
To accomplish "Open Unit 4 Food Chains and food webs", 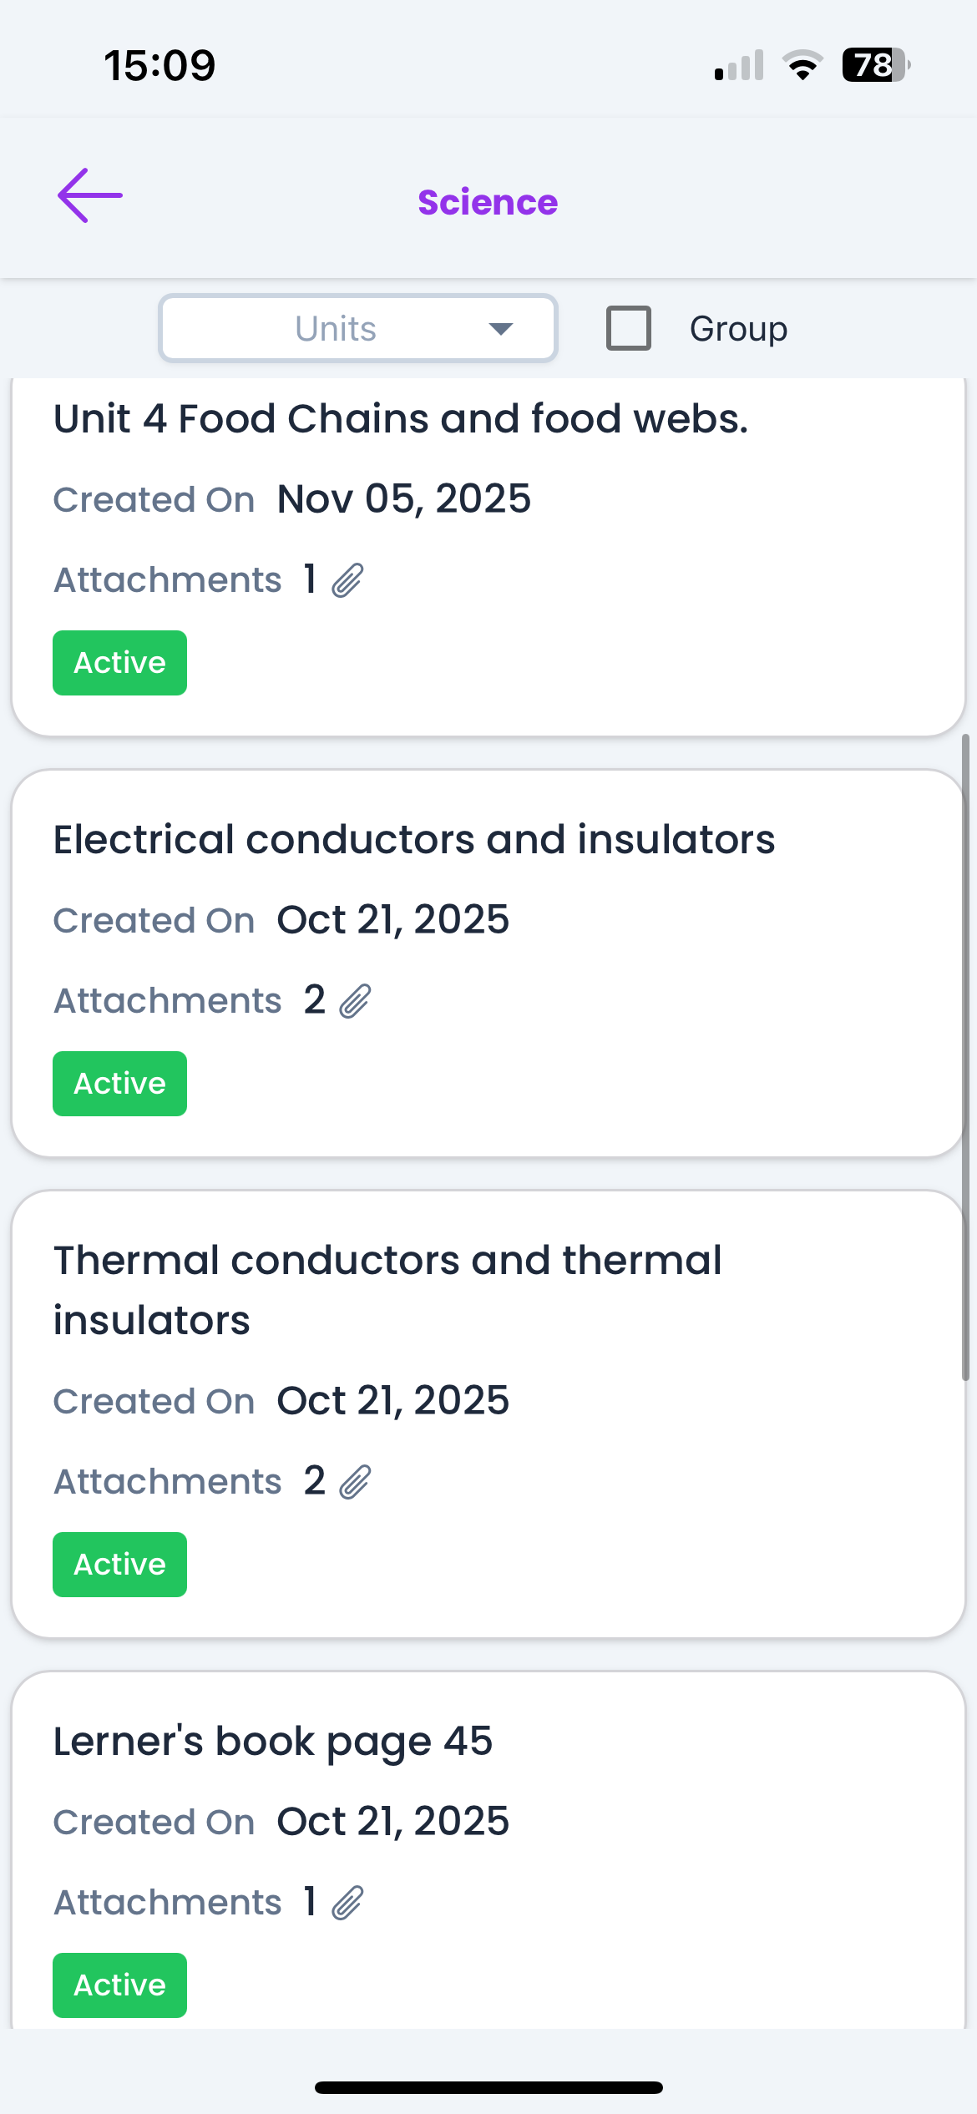I will point(401,419).
